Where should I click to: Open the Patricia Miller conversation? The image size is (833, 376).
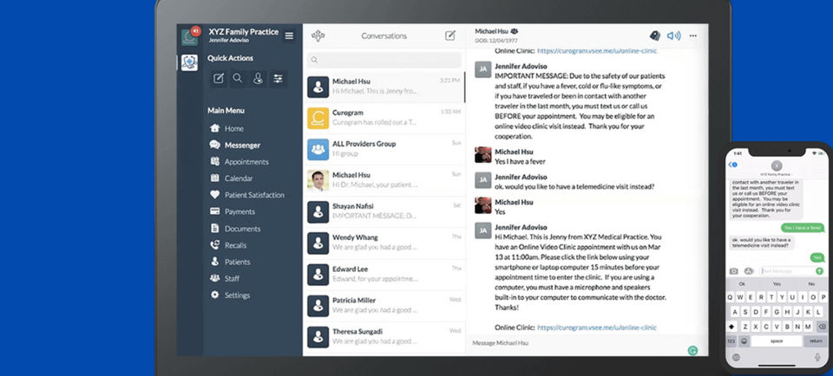(x=384, y=306)
